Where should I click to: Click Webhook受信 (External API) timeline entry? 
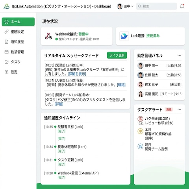pos(78,173)
